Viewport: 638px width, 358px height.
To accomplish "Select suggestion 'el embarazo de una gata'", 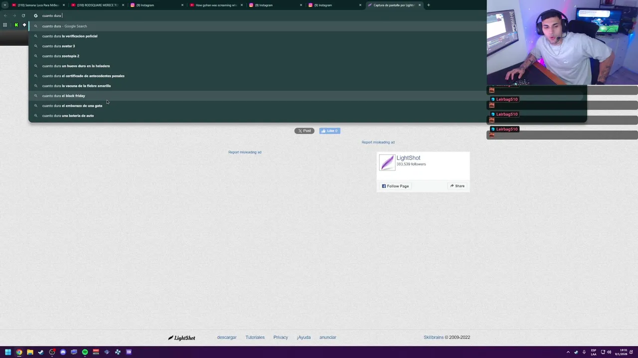I will [257, 105].
